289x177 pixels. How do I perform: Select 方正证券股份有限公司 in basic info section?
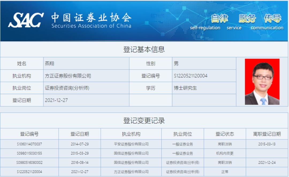68,76
